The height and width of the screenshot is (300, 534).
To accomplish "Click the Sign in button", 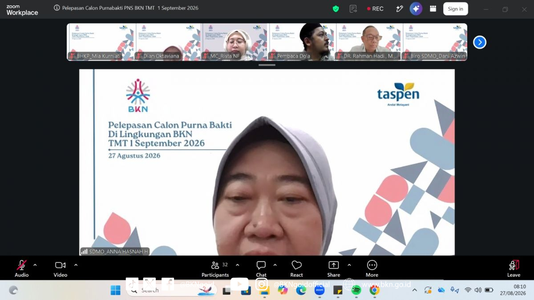I will 455,8.
